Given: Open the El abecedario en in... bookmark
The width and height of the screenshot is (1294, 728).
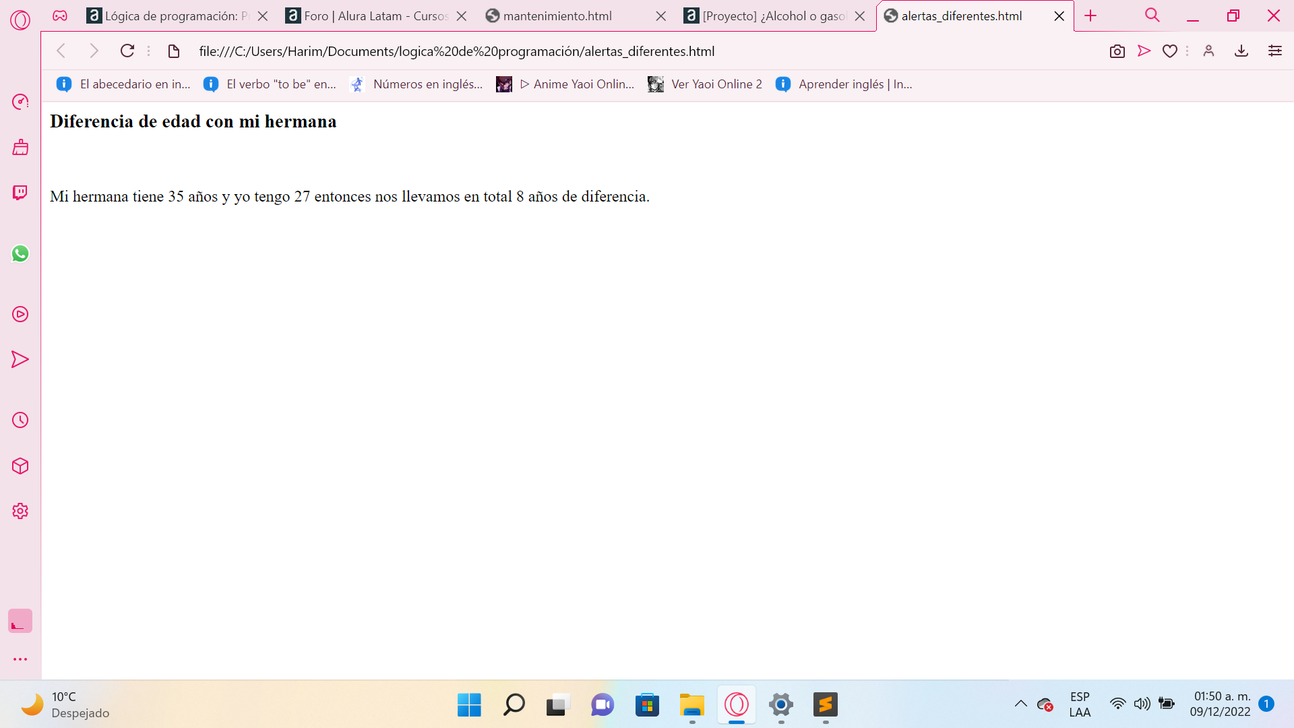Looking at the screenshot, I should pos(123,84).
